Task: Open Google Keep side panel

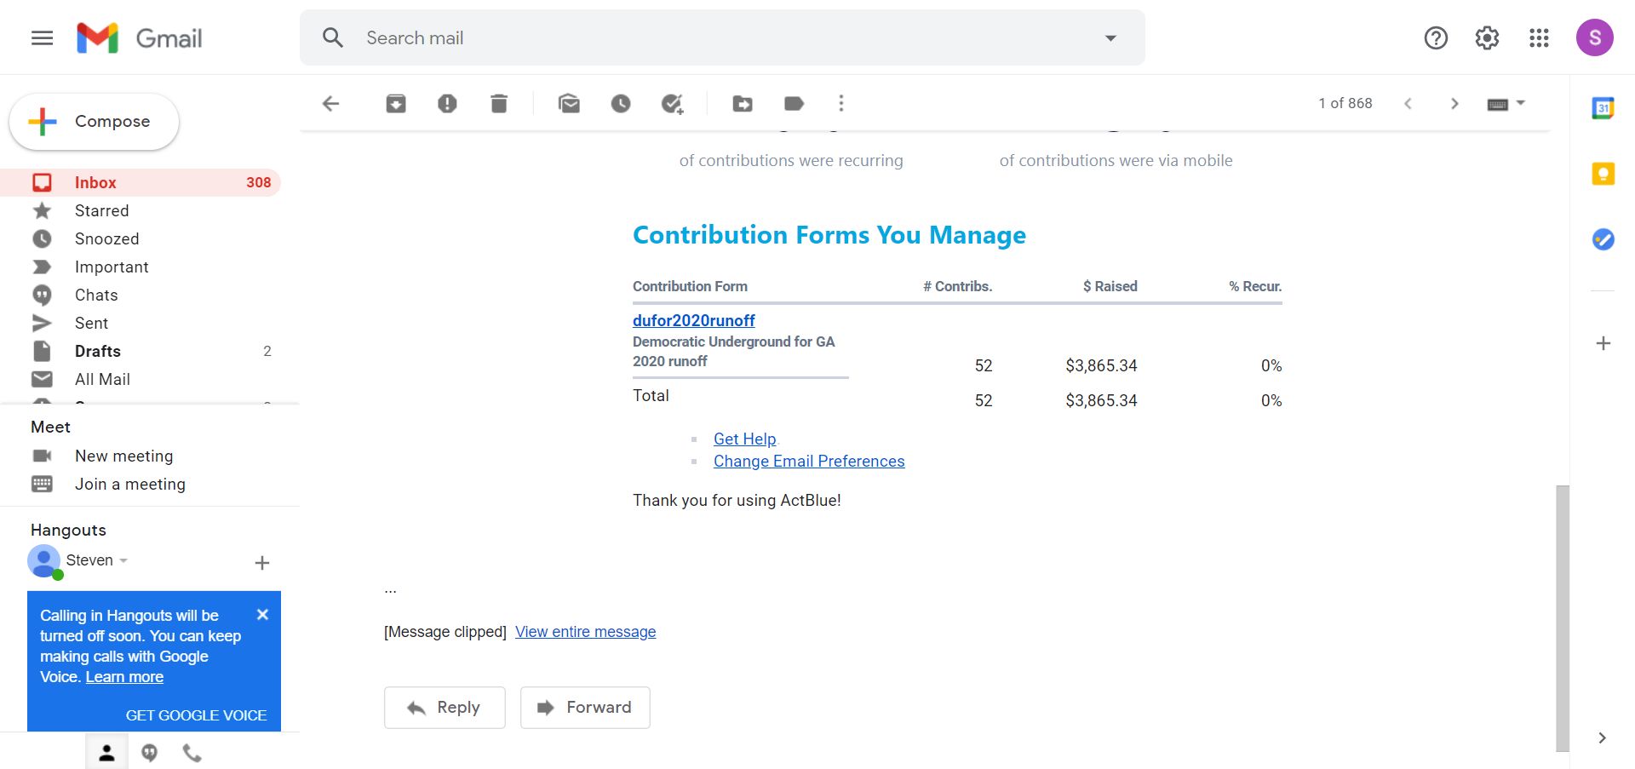Action: tap(1603, 174)
